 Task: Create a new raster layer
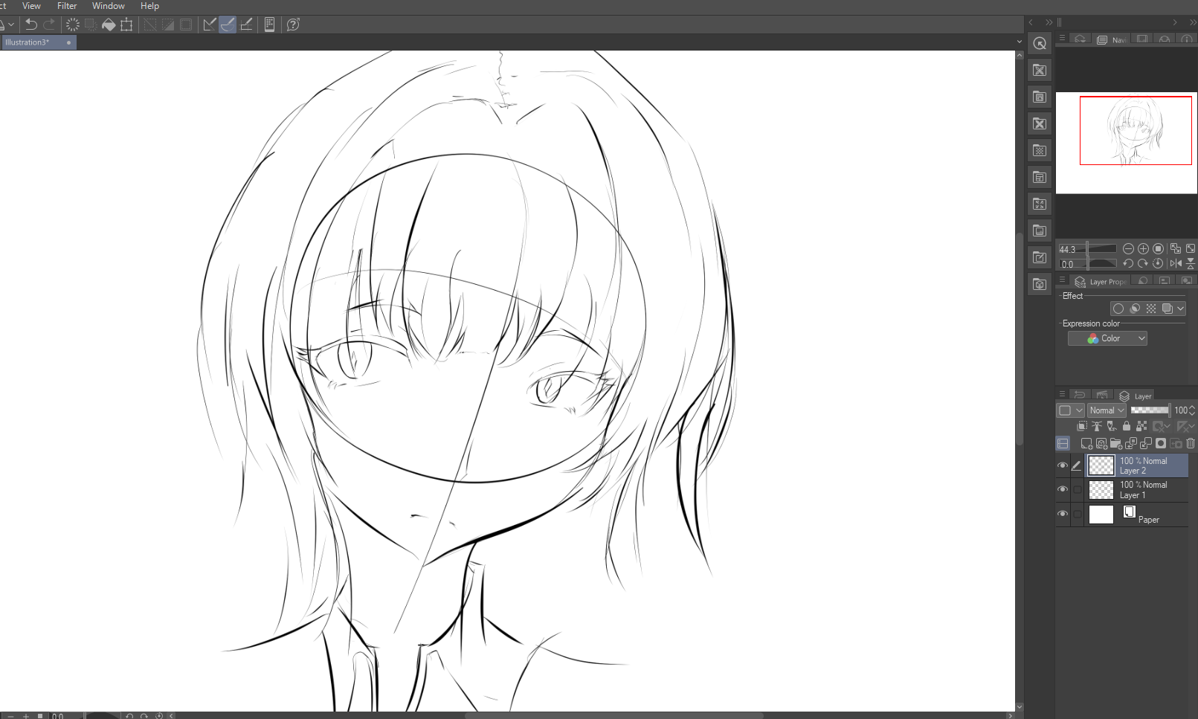coord(1086,443)
